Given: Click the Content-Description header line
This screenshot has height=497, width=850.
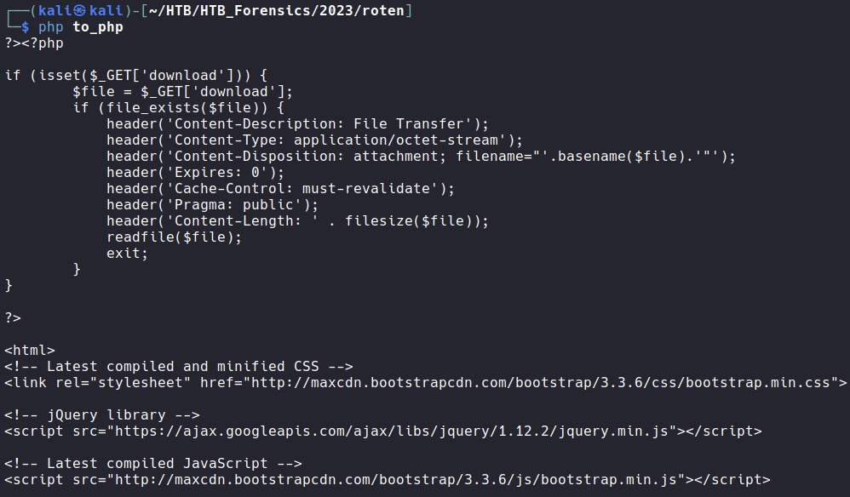Looking at the screenshot, I should coord(297,123).
